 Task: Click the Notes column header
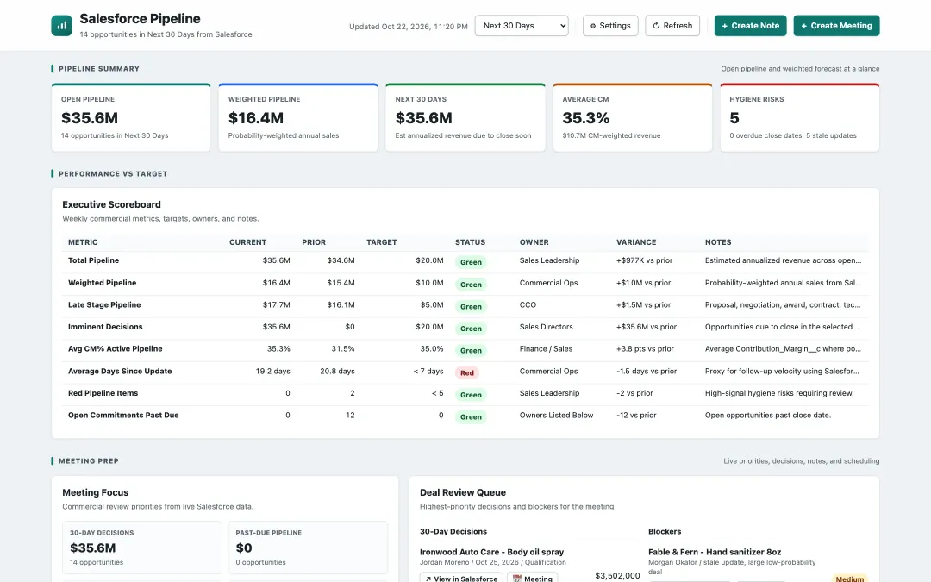click(718, 242)
